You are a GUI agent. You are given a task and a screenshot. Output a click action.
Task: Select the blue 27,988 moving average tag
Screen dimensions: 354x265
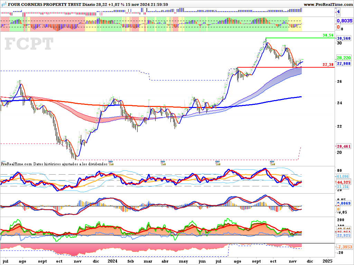(x=344, y=64)
